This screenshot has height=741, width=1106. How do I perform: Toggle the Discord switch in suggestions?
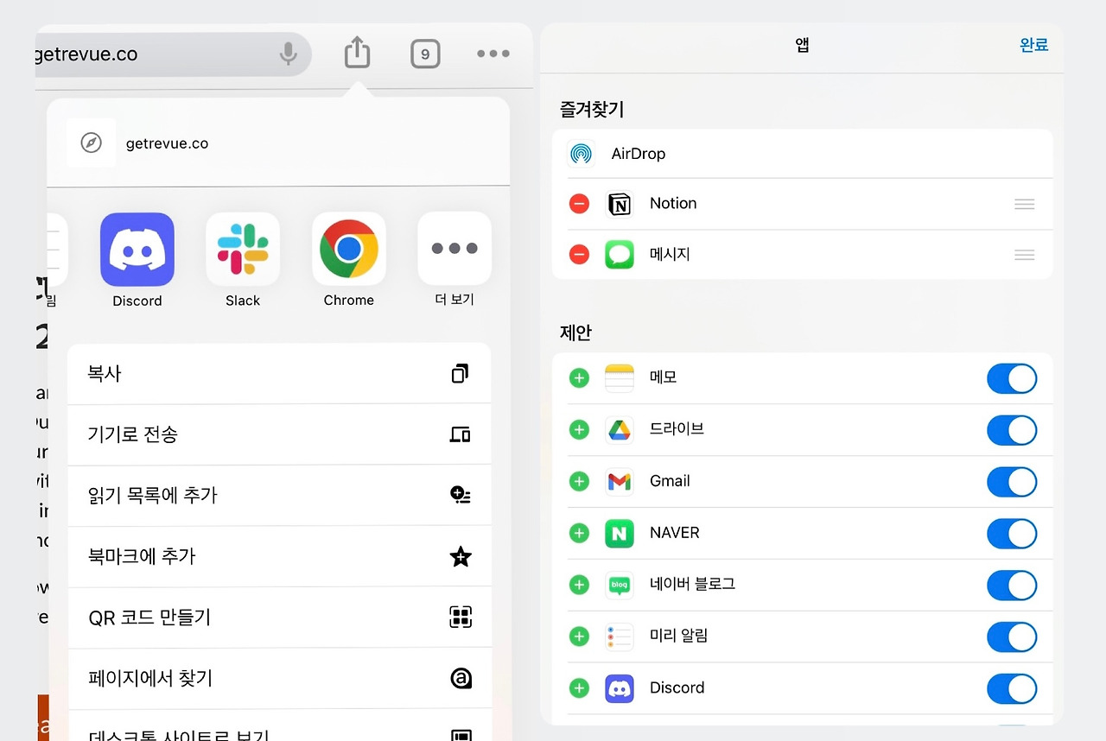(1012, 689)
